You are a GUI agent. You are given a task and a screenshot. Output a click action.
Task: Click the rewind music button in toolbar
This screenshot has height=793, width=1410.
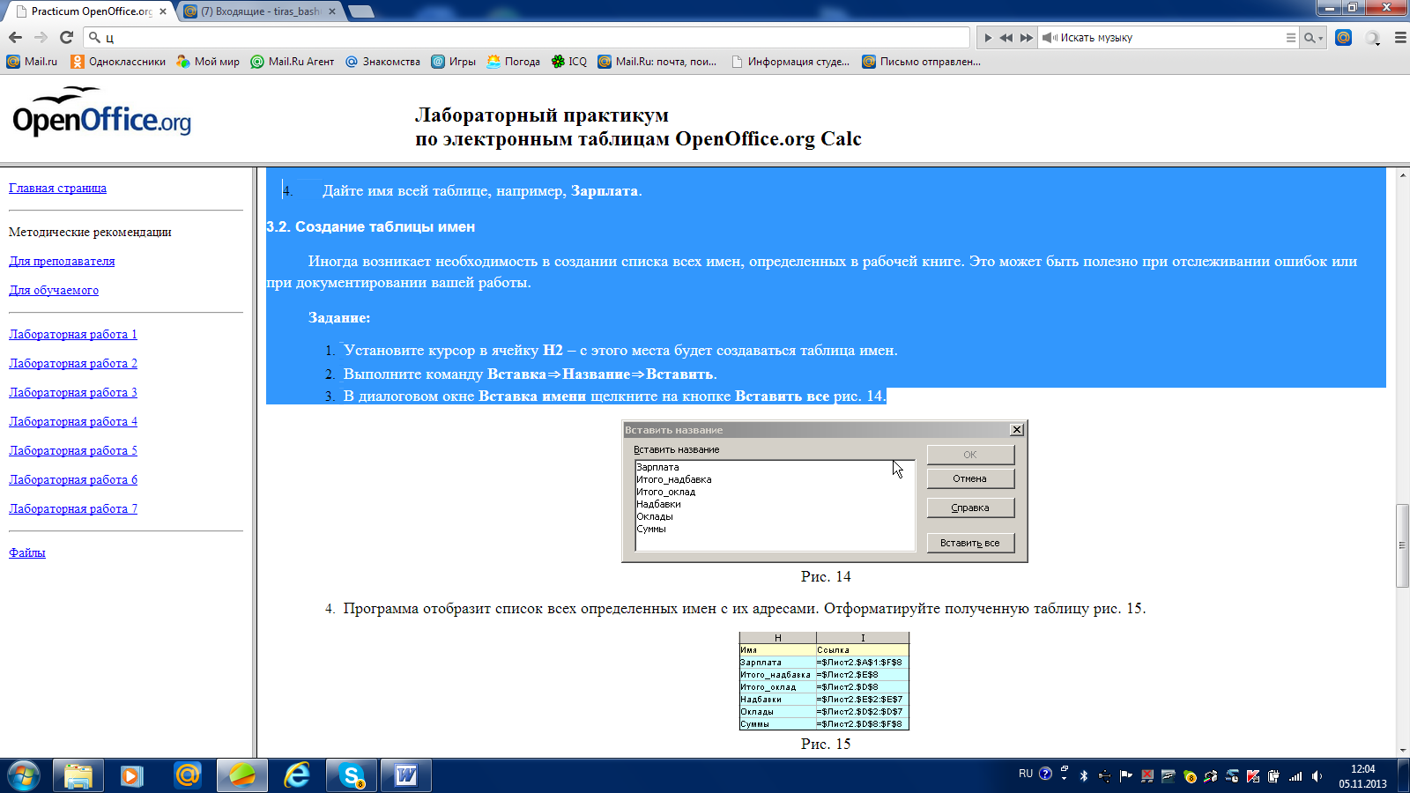[1006, 38]
